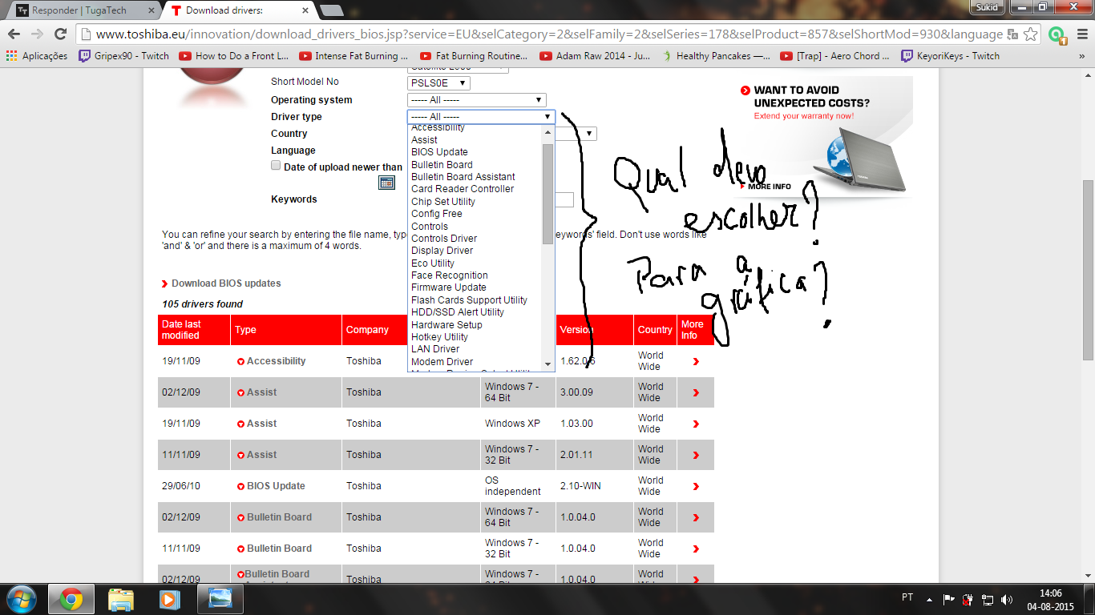Open File Explorer from the taskbar
1095x615 pixels.
120,599
